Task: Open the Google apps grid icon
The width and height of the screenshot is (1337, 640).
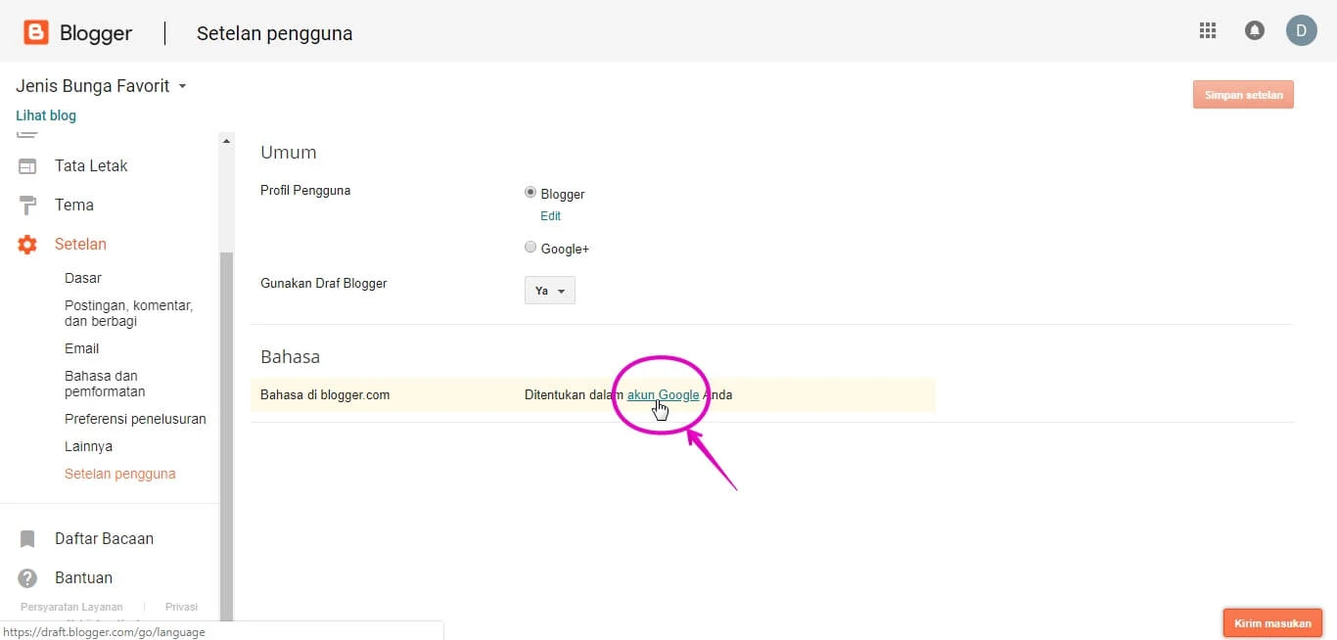Action: 1208,30
